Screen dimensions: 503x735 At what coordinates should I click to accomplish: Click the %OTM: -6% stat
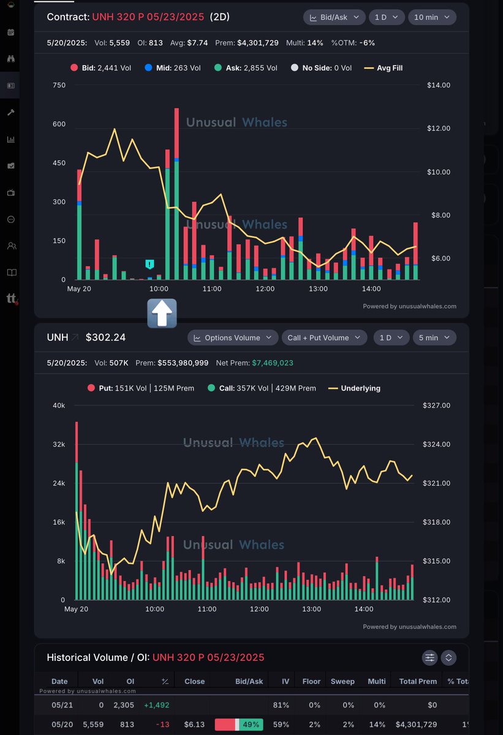(x=353, y=42)
